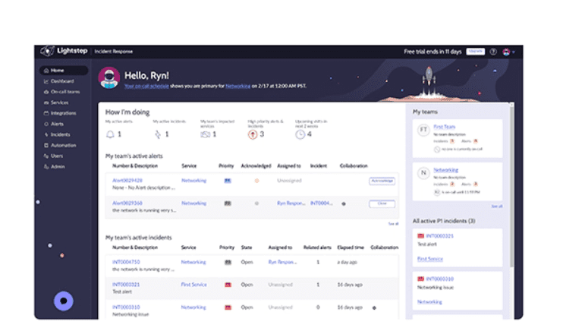Click red priority flag in INT0000321 row
The image size is (563, 334).
click(x=228, y=285)
